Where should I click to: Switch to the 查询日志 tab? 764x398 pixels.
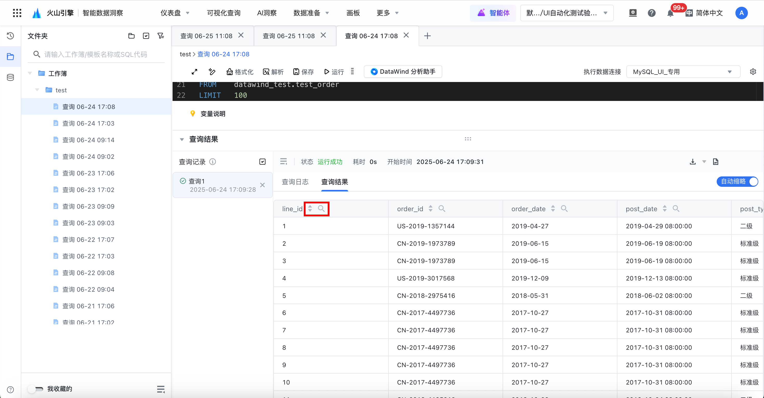(295, 182)
